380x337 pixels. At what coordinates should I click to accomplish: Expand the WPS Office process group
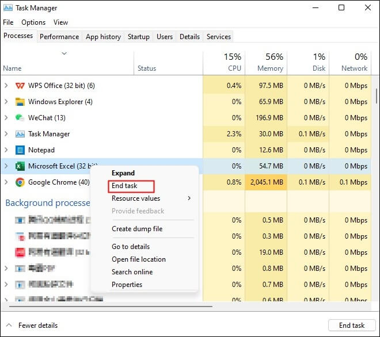coord(6,86)
